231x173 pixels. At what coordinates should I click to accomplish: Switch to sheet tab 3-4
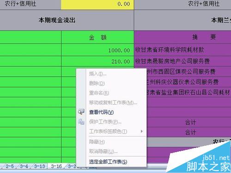tap(24, 167)
